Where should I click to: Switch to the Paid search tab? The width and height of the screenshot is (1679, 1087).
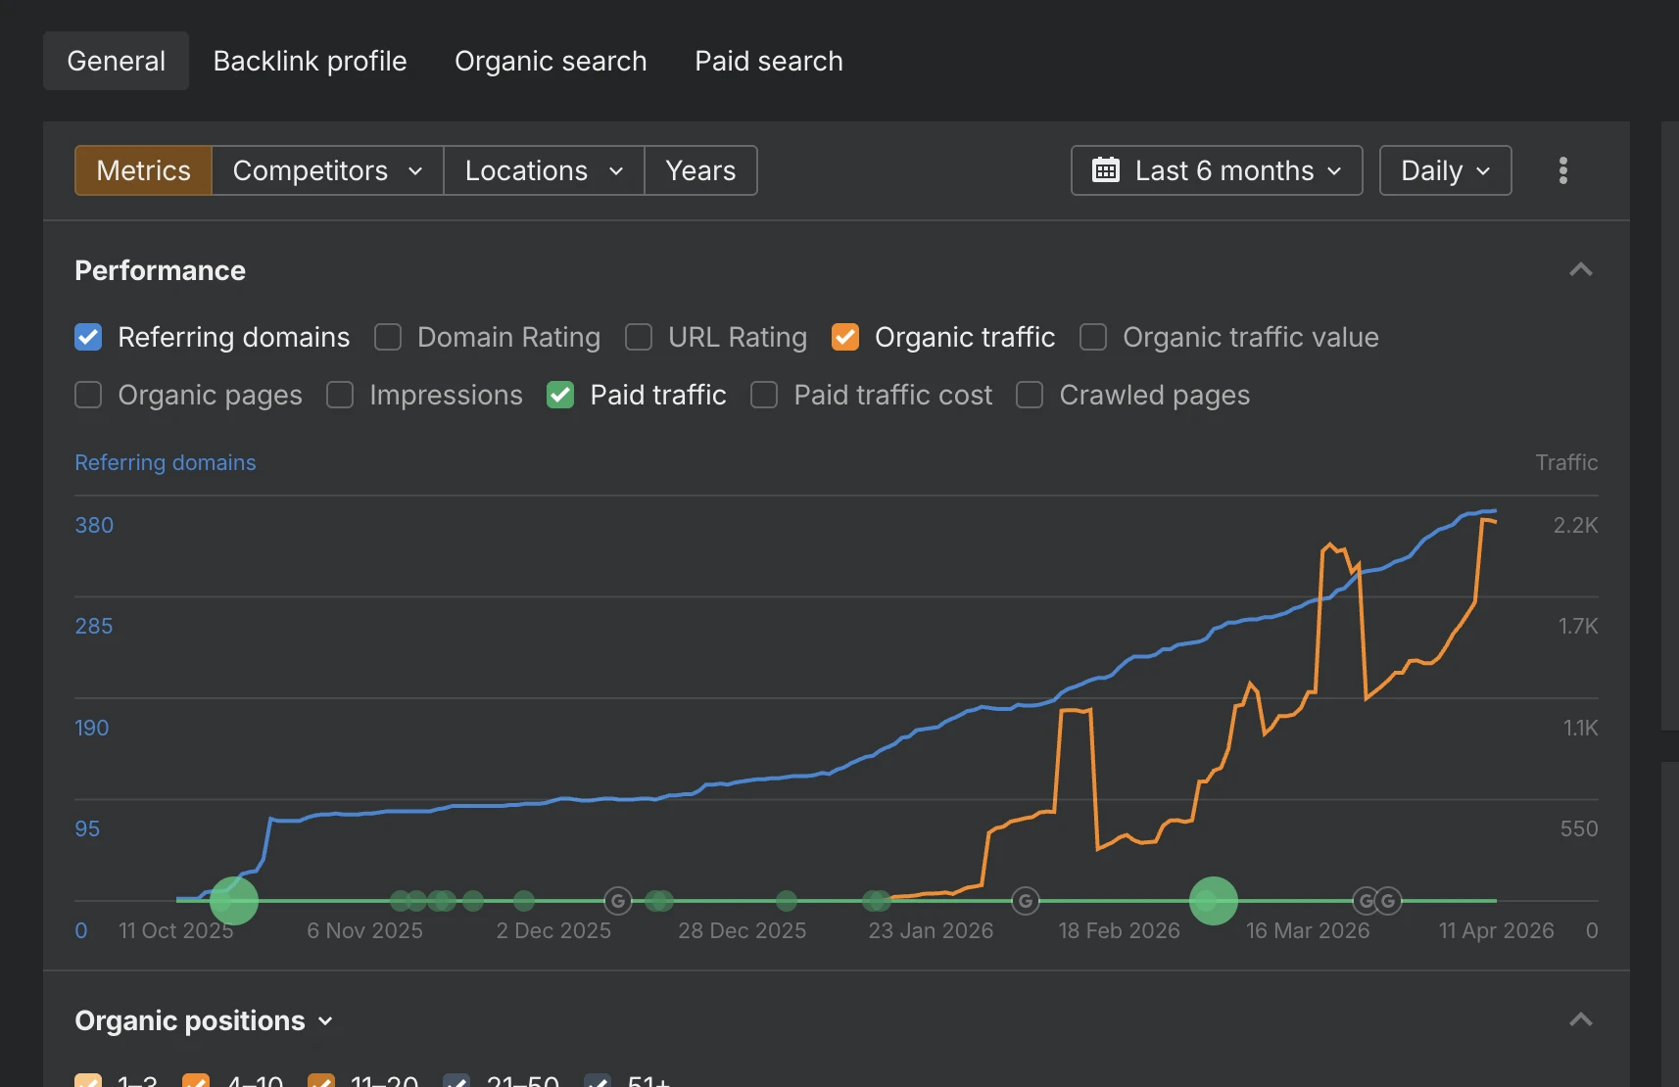click(x=768, y=61)
